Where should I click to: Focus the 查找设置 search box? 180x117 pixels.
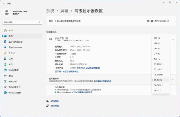point(22,22)
